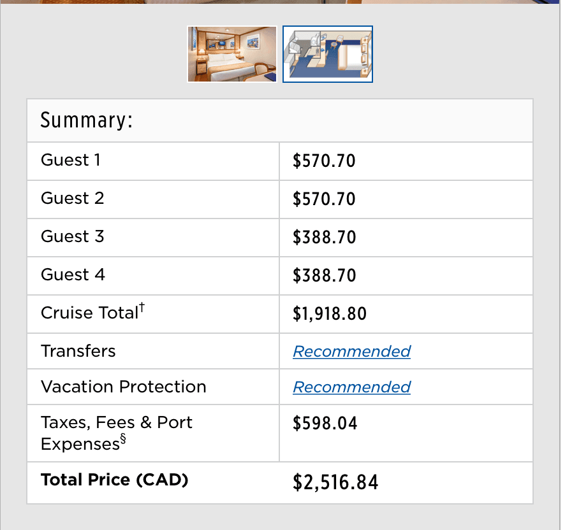Click the Guest 4 label

tap(73, 275)
